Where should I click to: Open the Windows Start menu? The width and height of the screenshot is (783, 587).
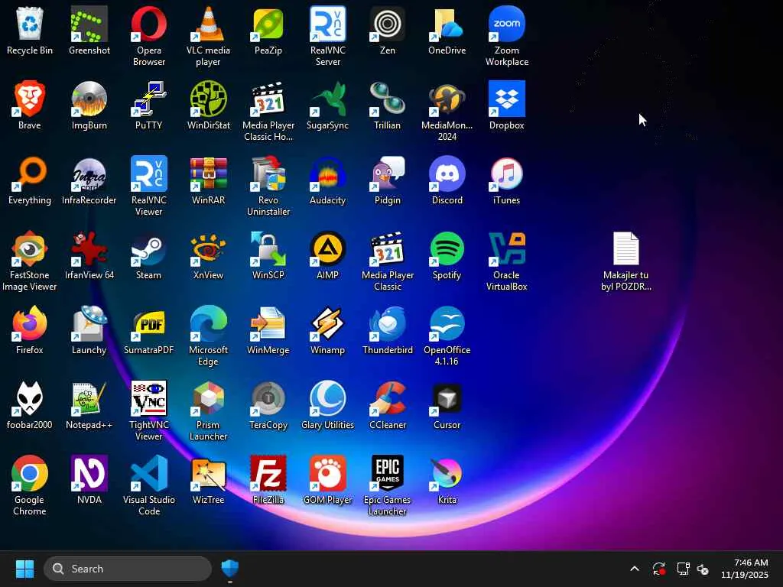point(24,569)
